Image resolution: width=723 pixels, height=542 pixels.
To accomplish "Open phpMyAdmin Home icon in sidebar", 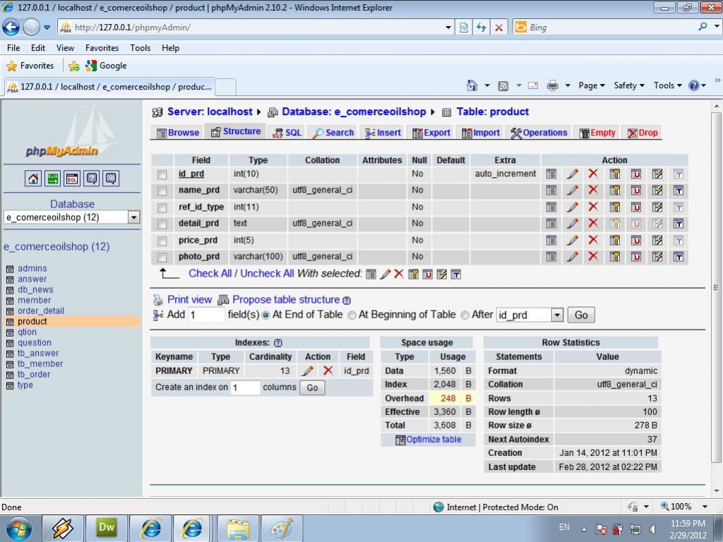I will click(x=33, y=179).
